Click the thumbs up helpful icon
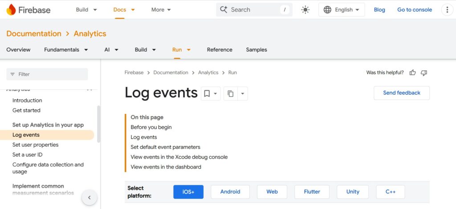 pyautogui.click(x=412, y=72)
